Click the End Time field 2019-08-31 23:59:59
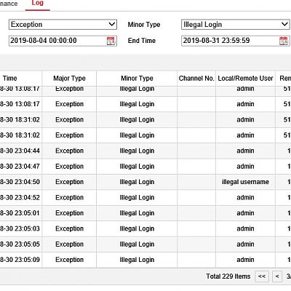Screen dimensions: 291x291 pos(236,41)
